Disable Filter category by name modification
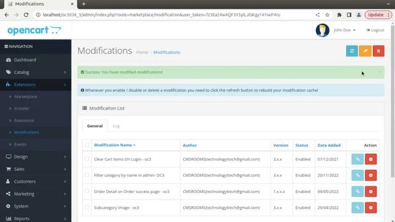The width and height of the screenshot is (395, 222). [370, 175]
